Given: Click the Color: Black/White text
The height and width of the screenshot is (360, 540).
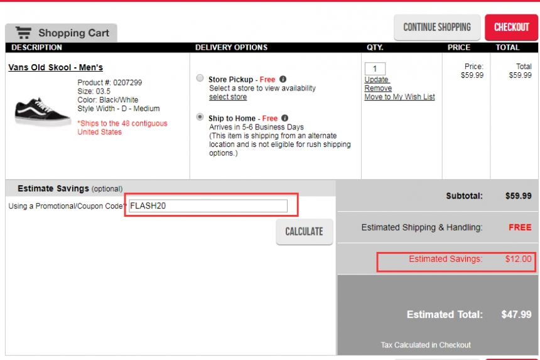Looking at the screenshot, I should 108,100.
